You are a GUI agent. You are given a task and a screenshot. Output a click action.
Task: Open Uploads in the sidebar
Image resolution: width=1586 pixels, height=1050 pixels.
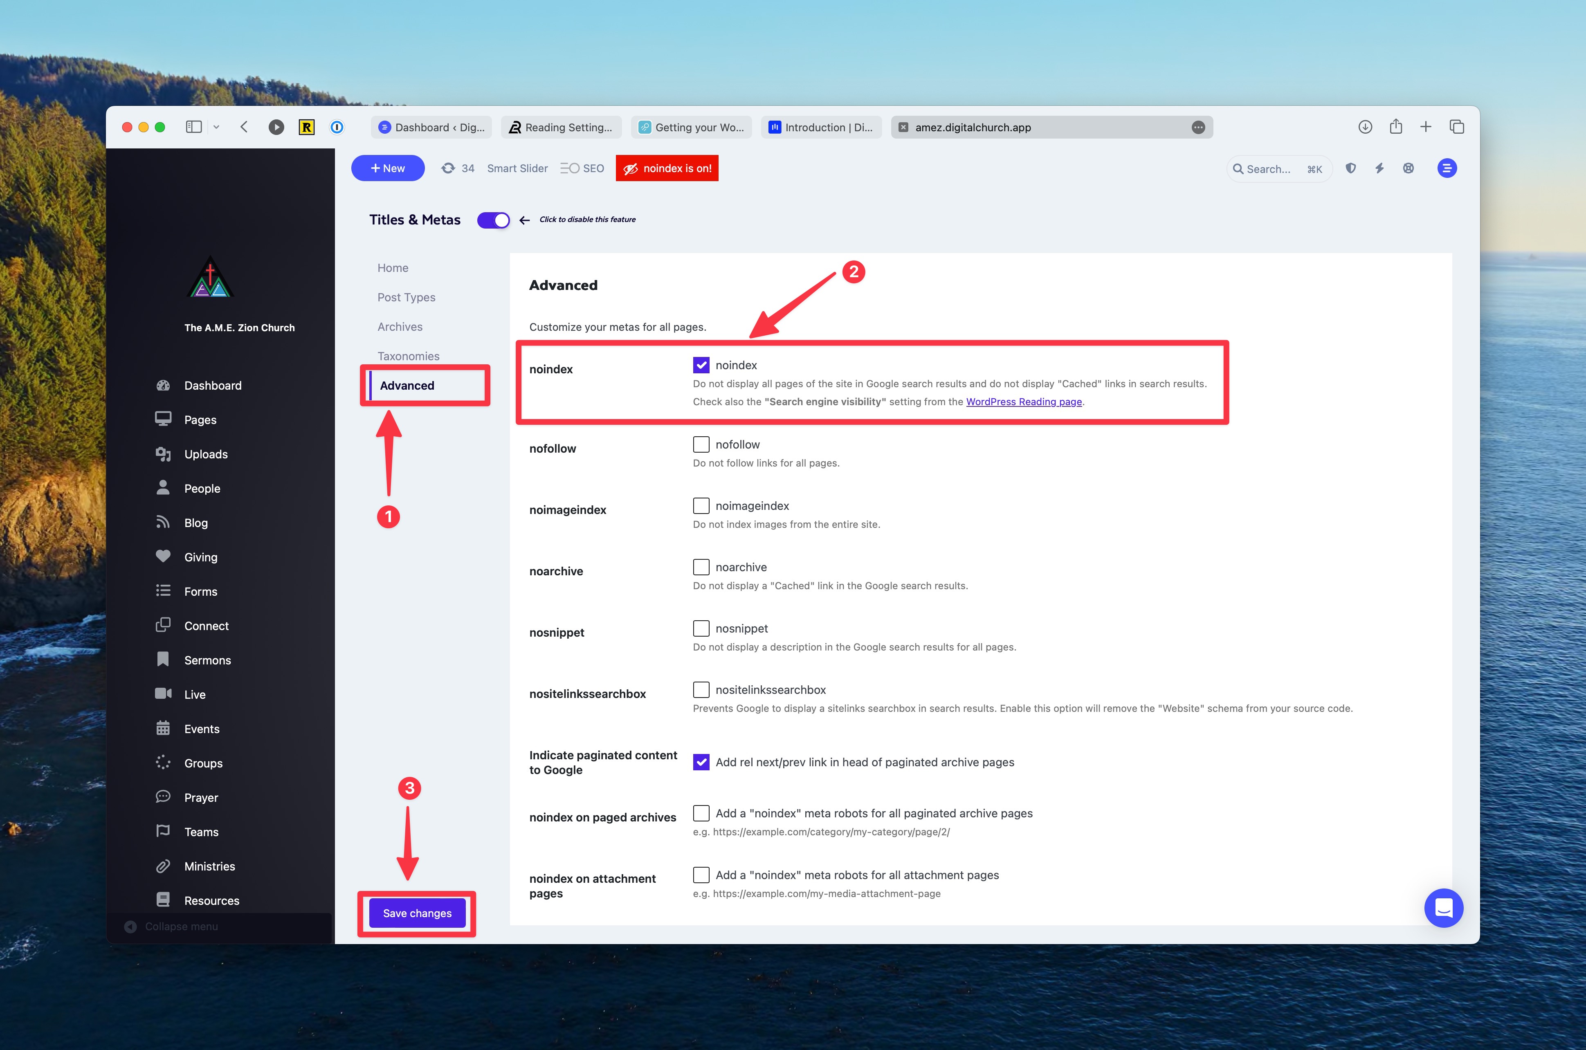point(206,454)
